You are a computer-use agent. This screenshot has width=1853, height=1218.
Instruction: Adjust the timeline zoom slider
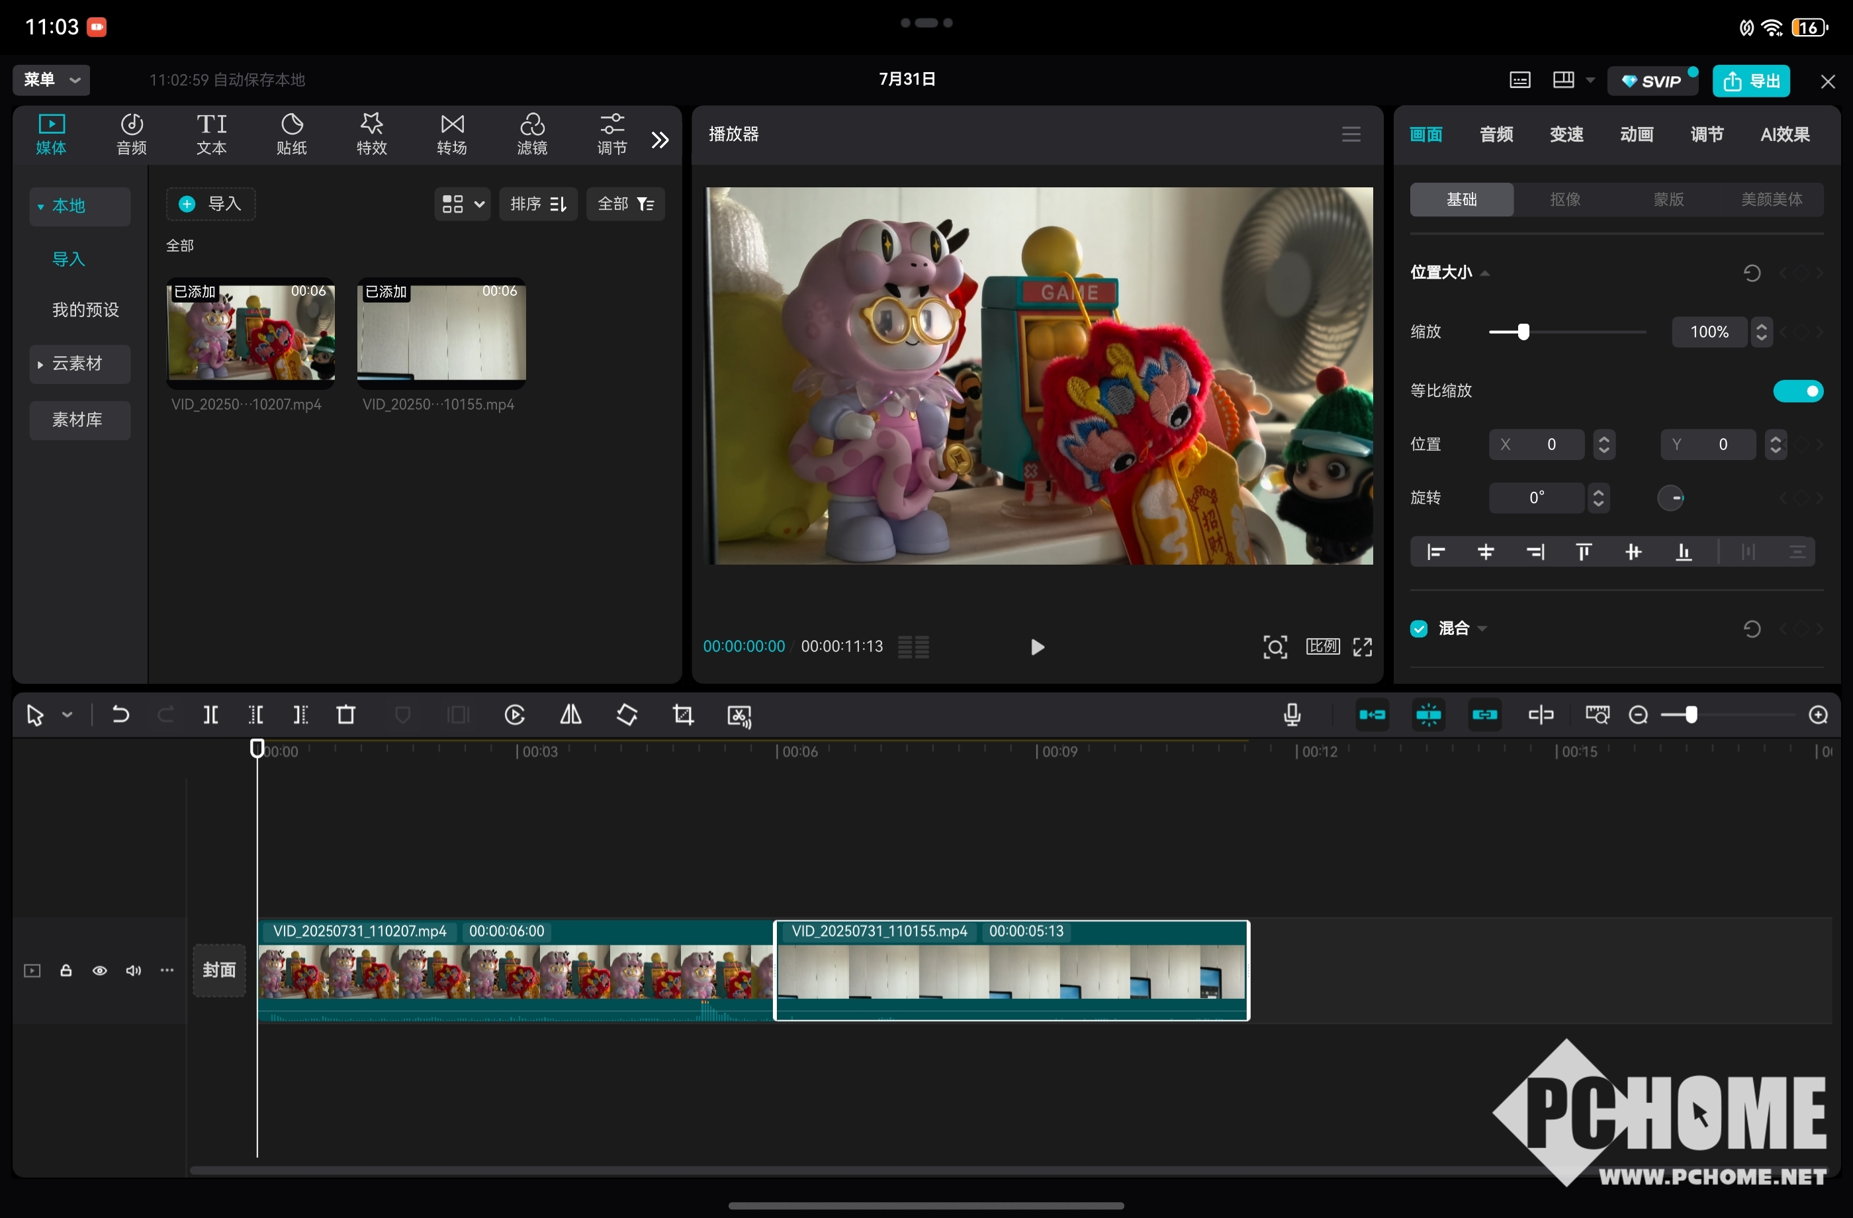click(x=1690, y=714)
